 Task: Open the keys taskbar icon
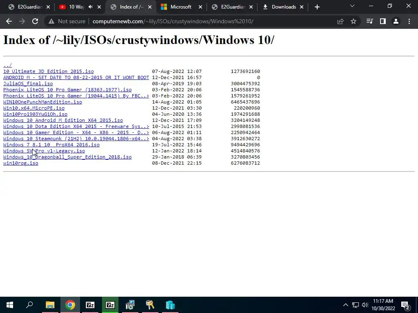tap(150, 305)
